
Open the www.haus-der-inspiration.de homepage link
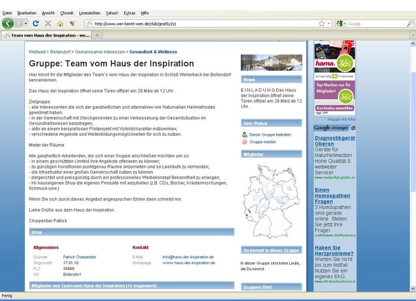[x=189, y=263]
